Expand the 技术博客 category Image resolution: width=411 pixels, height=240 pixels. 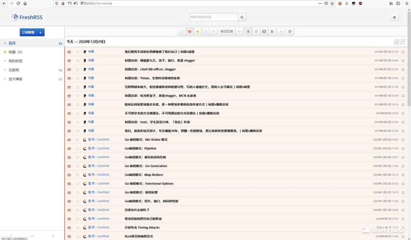[x=5, y=79]
